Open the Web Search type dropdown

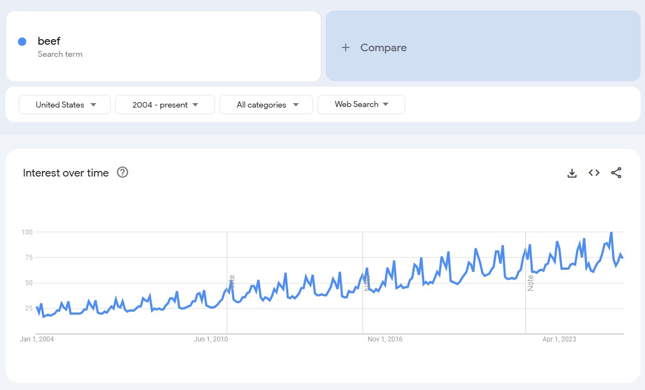(361, 104)
